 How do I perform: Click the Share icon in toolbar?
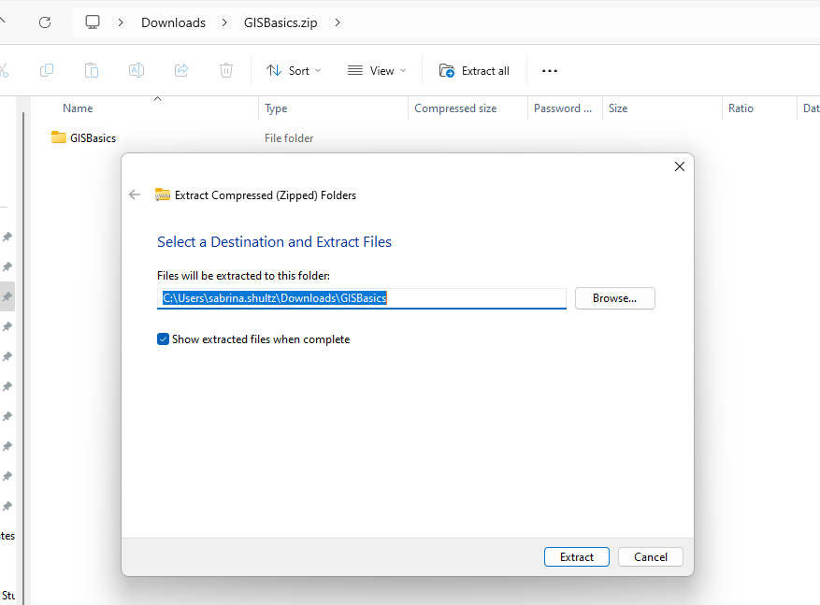click(181, 70)
